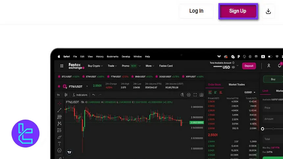This screenshot has height=159, width=283.
Task: Change the 1h chart timeframe
Action: (x=58, y=95)
